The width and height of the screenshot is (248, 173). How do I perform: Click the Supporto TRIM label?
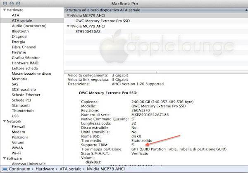pyautogui.click(x=95, y=145)
